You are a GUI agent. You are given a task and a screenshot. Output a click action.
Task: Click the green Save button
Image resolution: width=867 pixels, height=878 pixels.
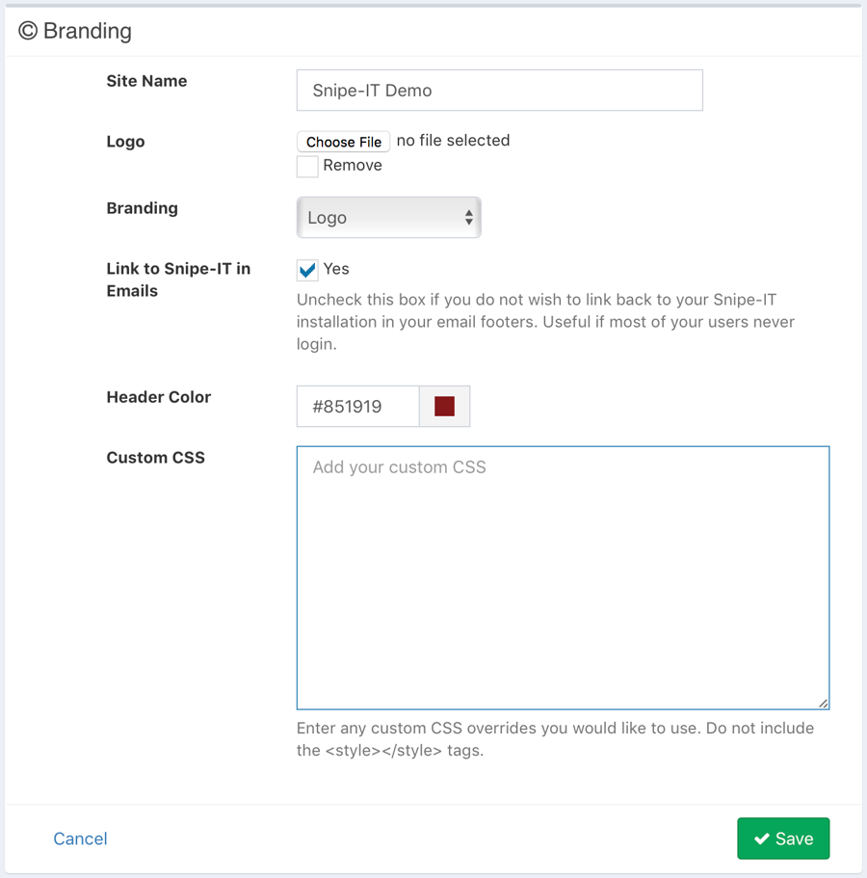[782, 838]
